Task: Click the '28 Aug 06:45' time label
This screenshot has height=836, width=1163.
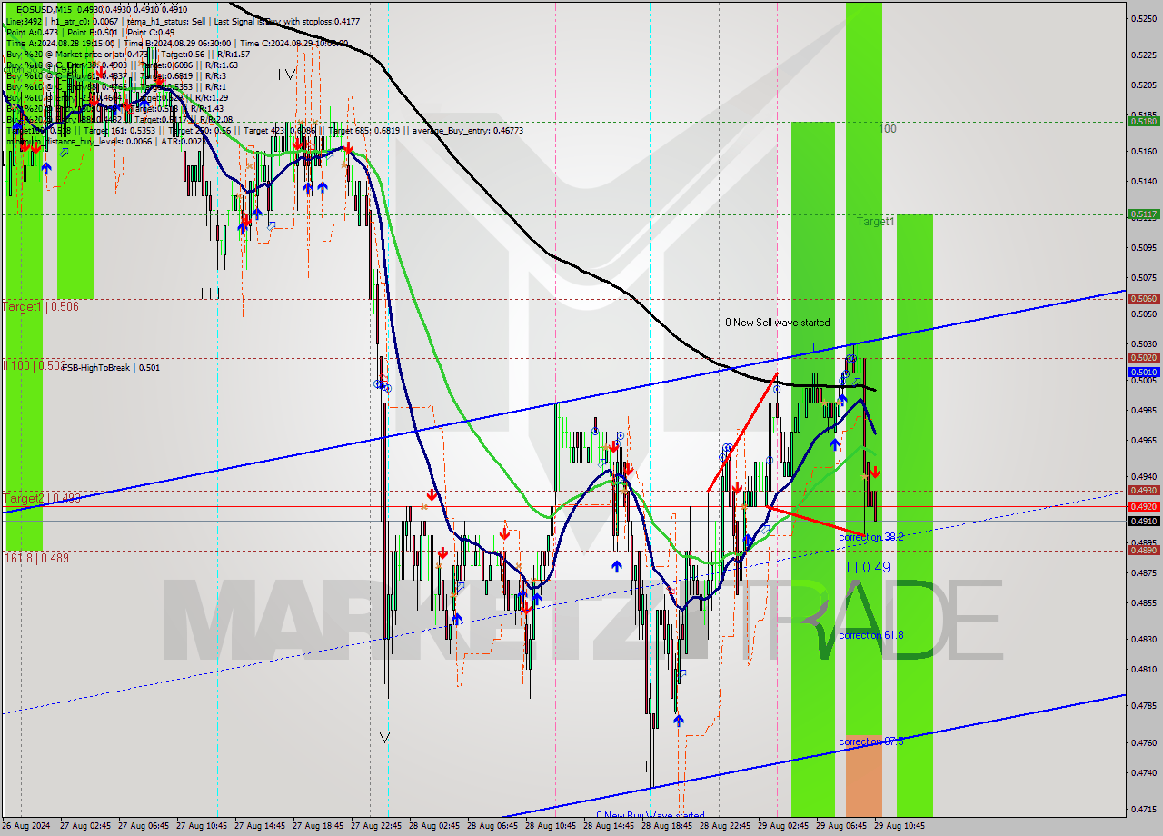Action: coord(492,826)
